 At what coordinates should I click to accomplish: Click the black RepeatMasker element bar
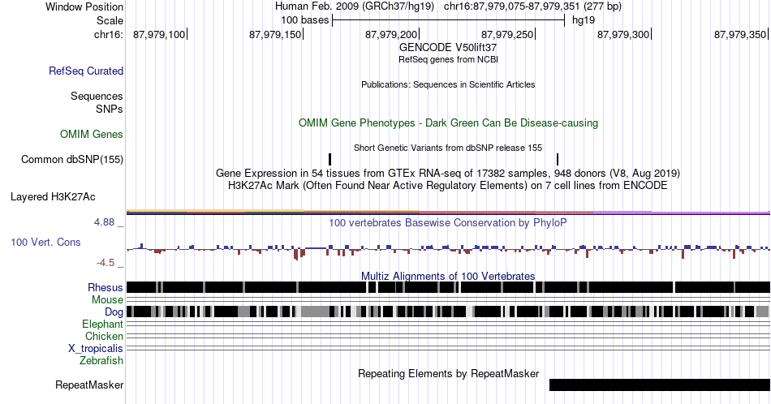tap(659, 385)
